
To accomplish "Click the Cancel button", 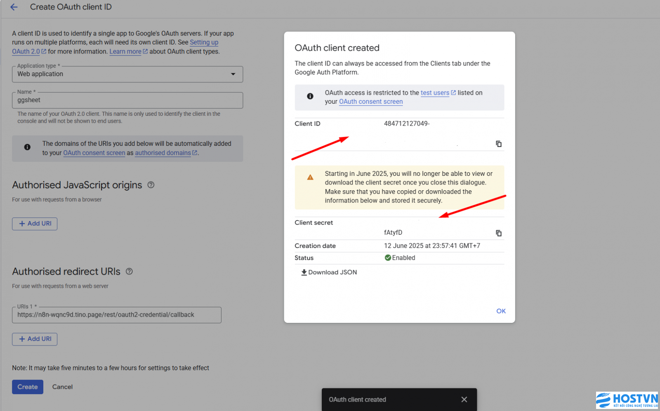I will coord(62,387).
